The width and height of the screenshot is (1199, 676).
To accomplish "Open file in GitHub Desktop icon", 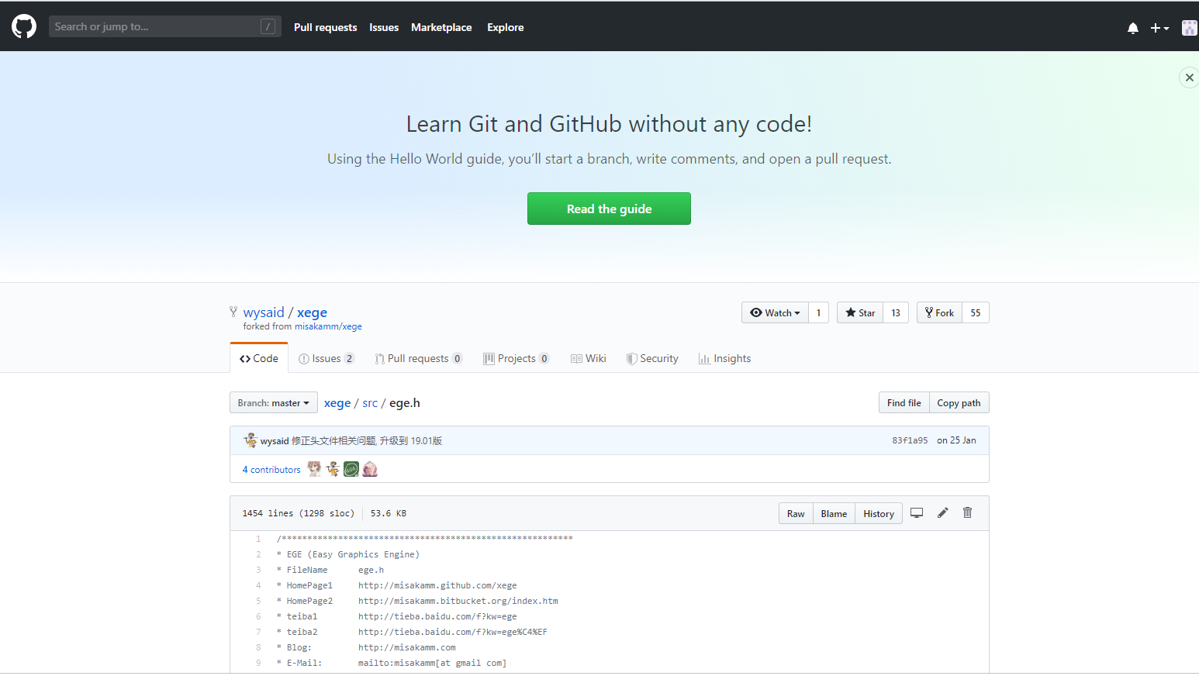I will (917, 512).
